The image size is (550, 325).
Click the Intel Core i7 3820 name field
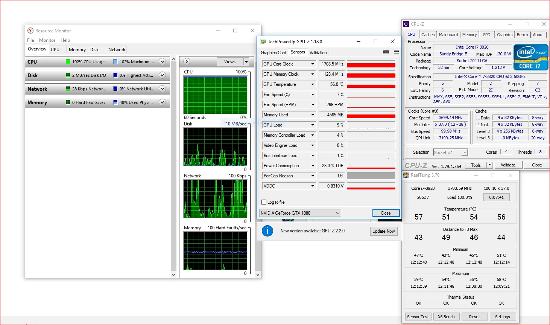coord(472,47)
